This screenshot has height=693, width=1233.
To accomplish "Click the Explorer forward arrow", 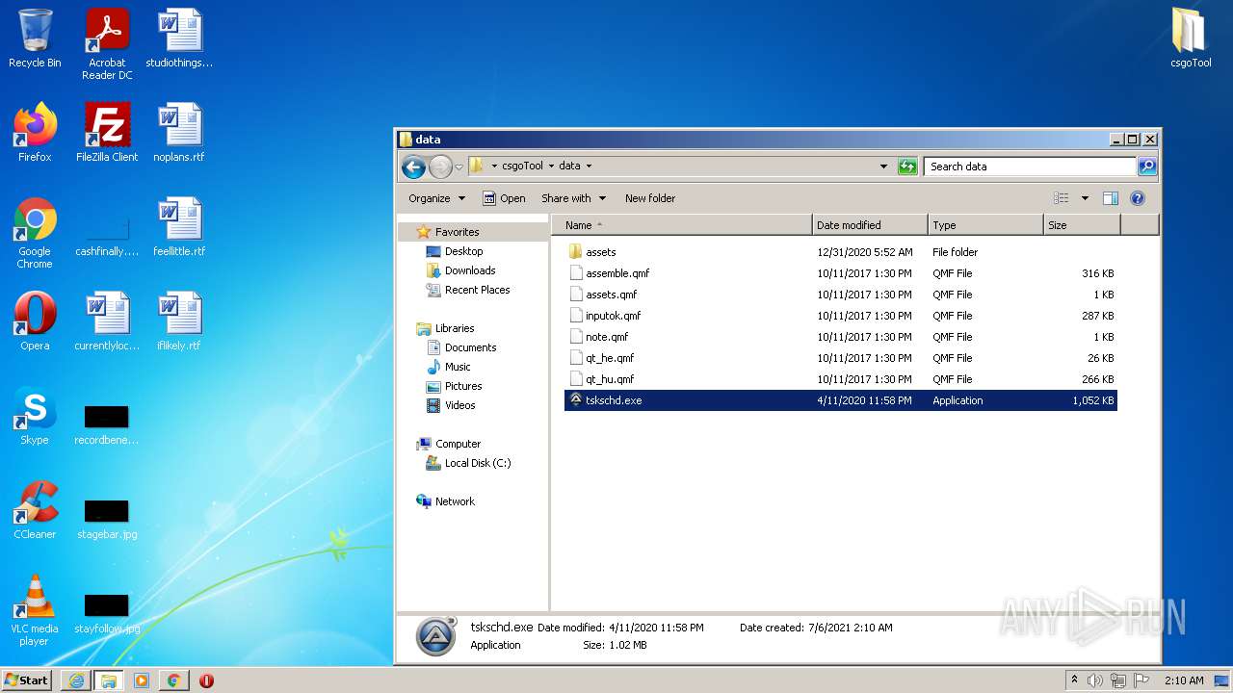I will (x=440, y=167).
